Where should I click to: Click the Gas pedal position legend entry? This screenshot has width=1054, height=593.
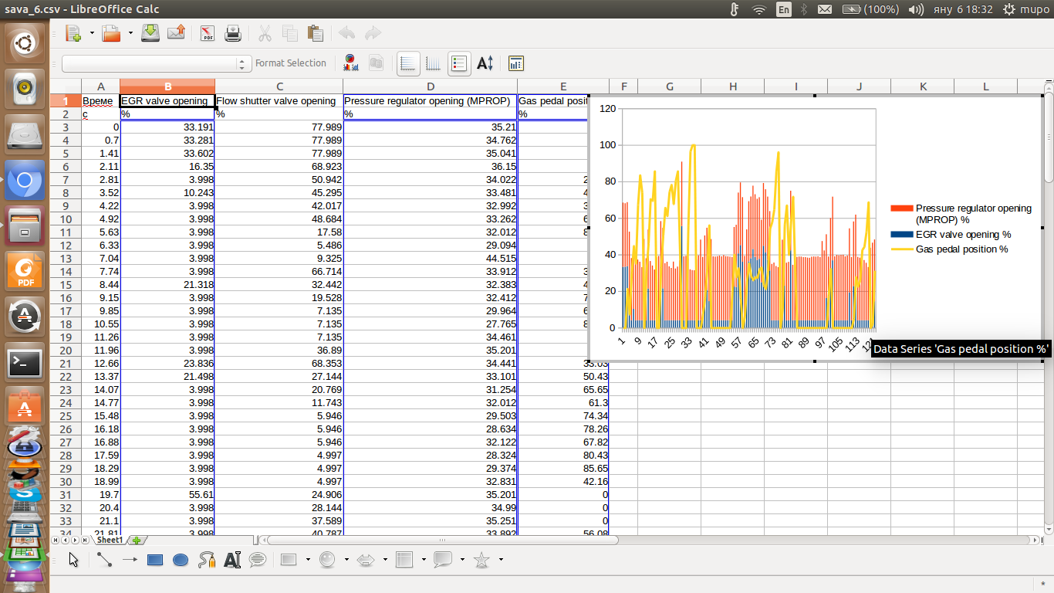[x=961, y=249]
